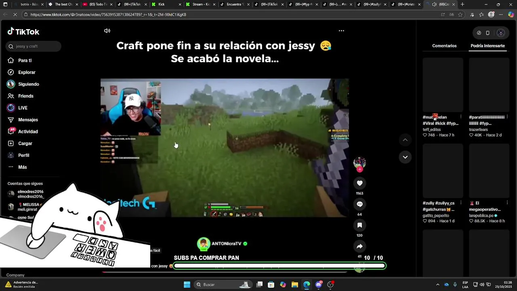Click the get-app phone icon
This screenshot has height=291, width=517.
pos(488,33)
